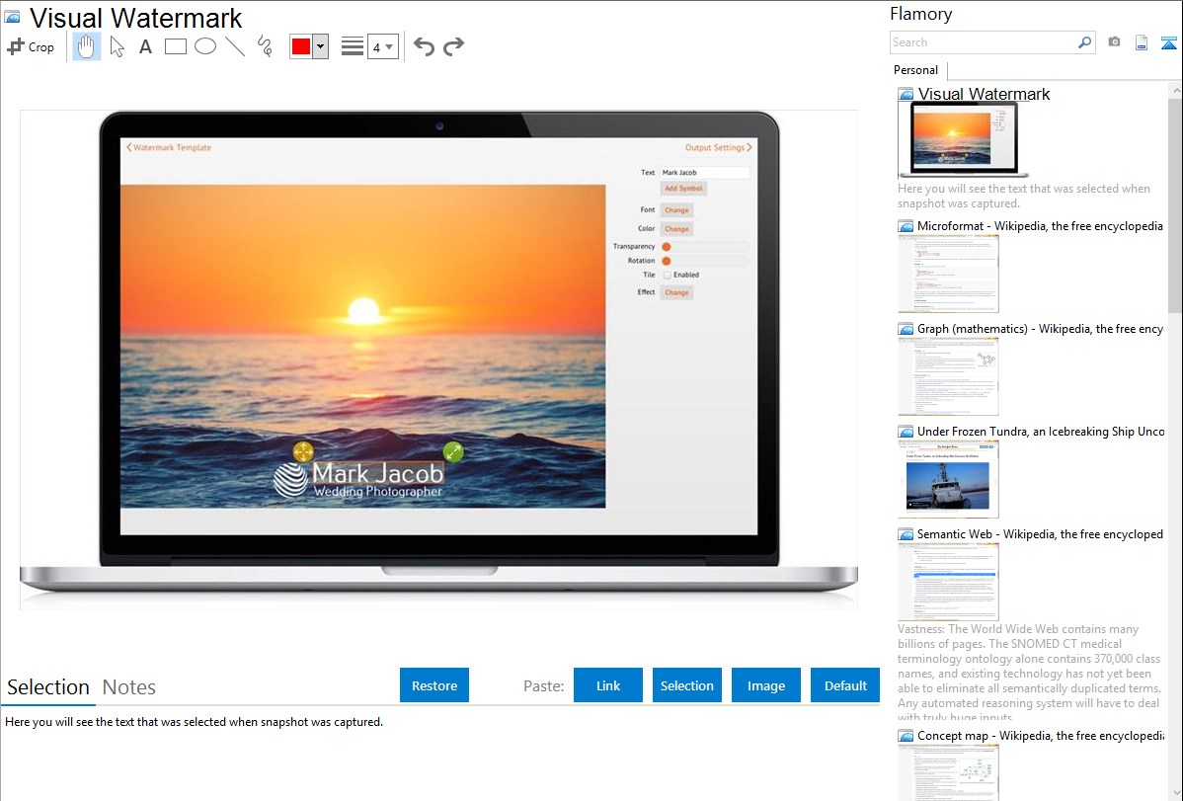Open the Visual Watermark snapshot thumbnail
Viewport: 1183px width, 801px height.
963,139
